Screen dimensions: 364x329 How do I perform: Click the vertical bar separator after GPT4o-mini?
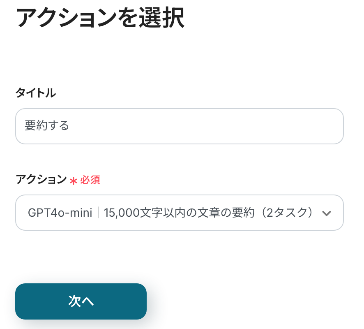[x=98, y=213]
